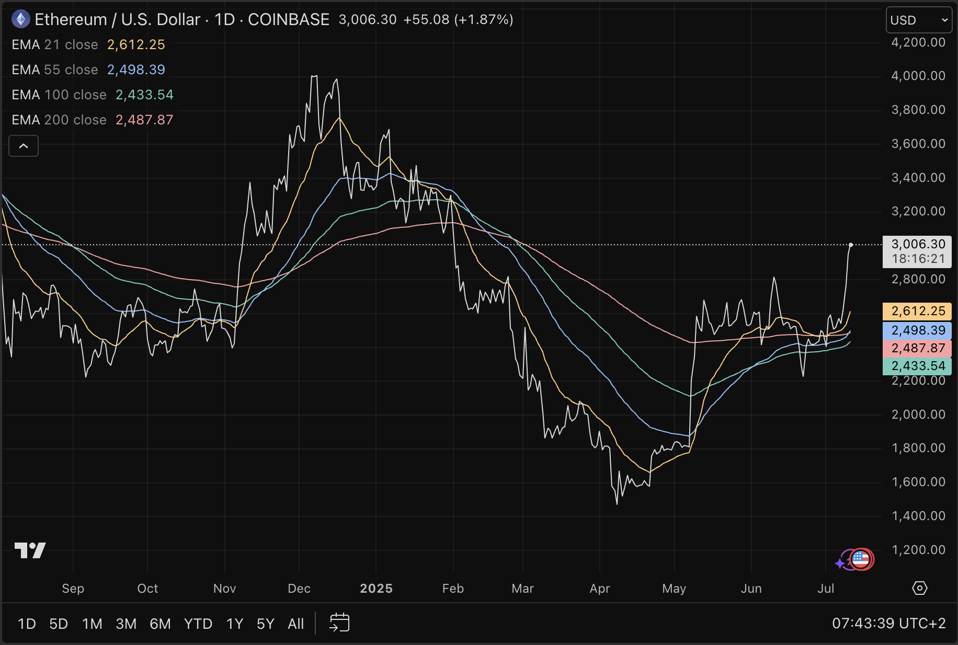Click the current price label 3,006.30 on axis
This screenshot has height=645, width=958.
coord(917,245)
